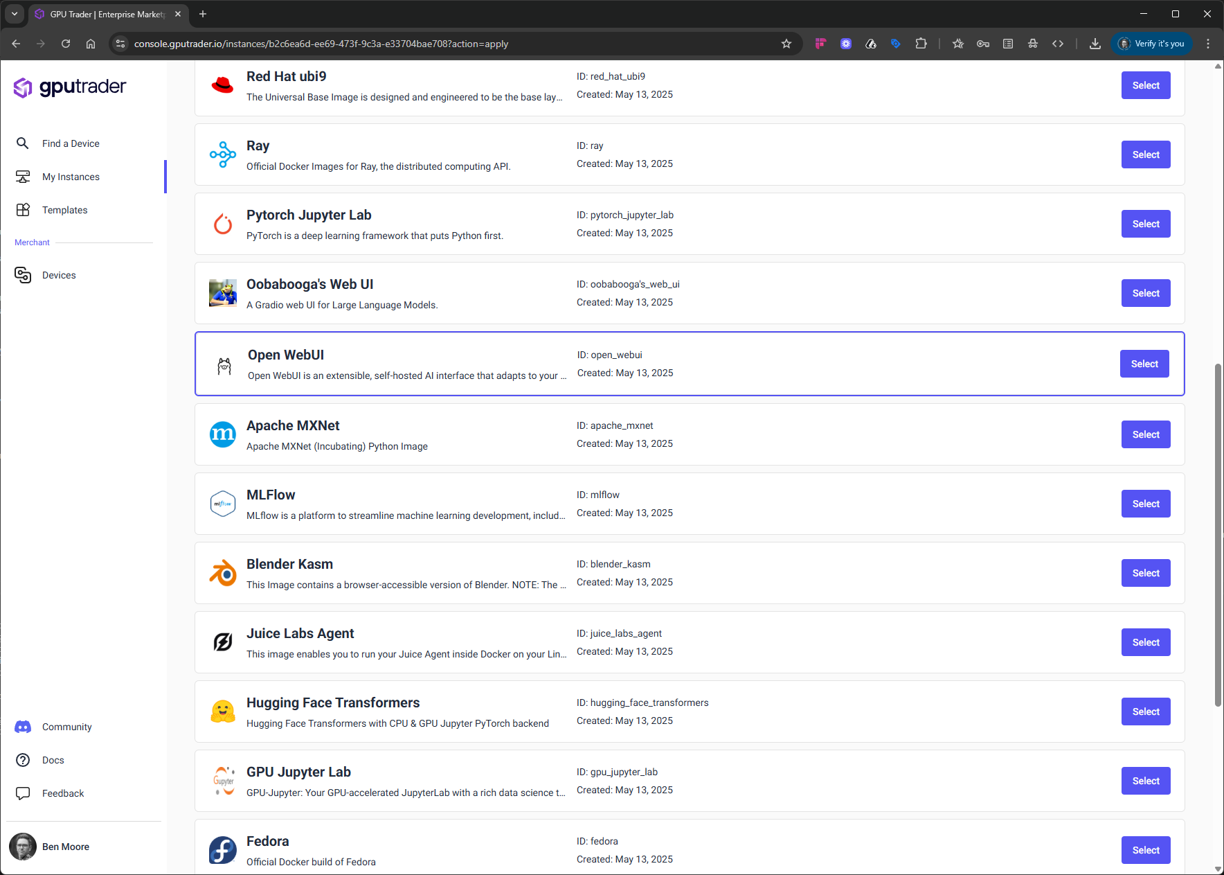The image size is (1224, 875).
Task: Click the developer tools code icon in toolbar
Action: pyautogui.click(x=1058, y=44)
